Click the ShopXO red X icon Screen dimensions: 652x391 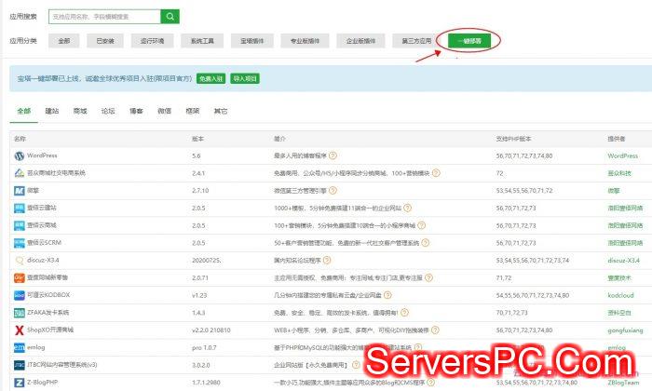pyautogui.click(x=19, y=329)
